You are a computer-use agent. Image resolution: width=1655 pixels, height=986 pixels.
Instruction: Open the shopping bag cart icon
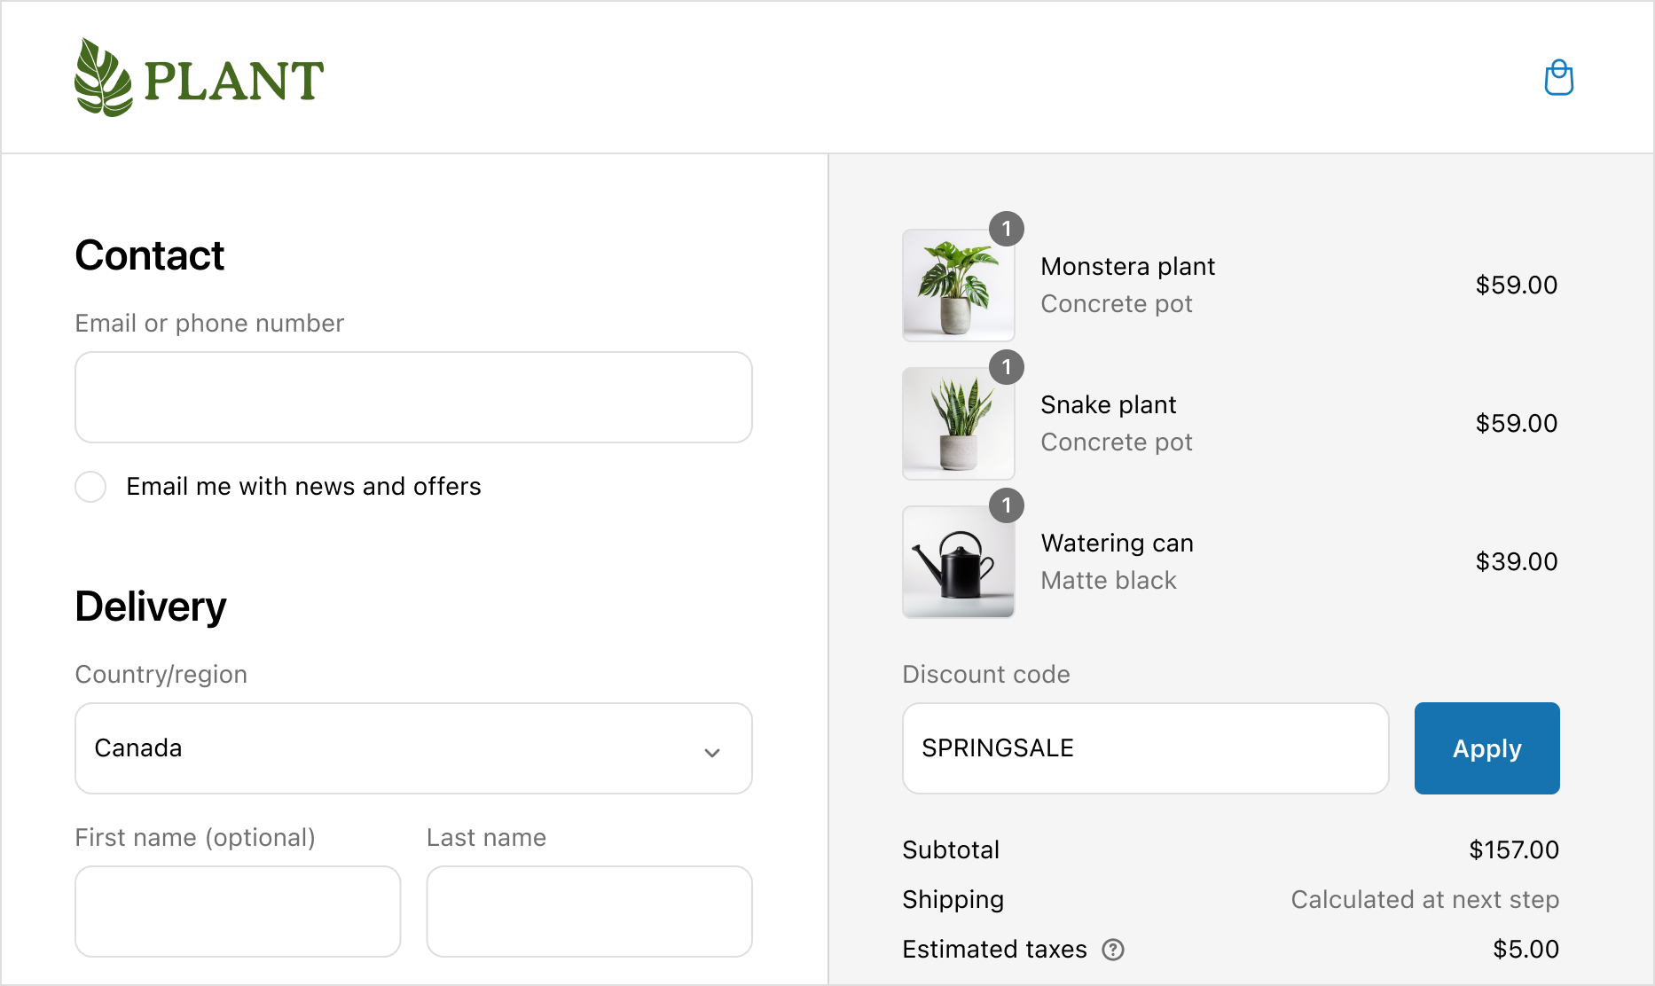point(1558,78)
